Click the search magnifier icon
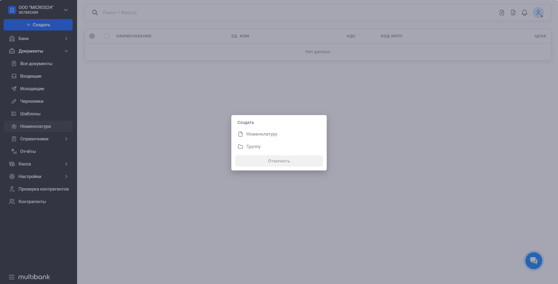 [x=95, y=13]
